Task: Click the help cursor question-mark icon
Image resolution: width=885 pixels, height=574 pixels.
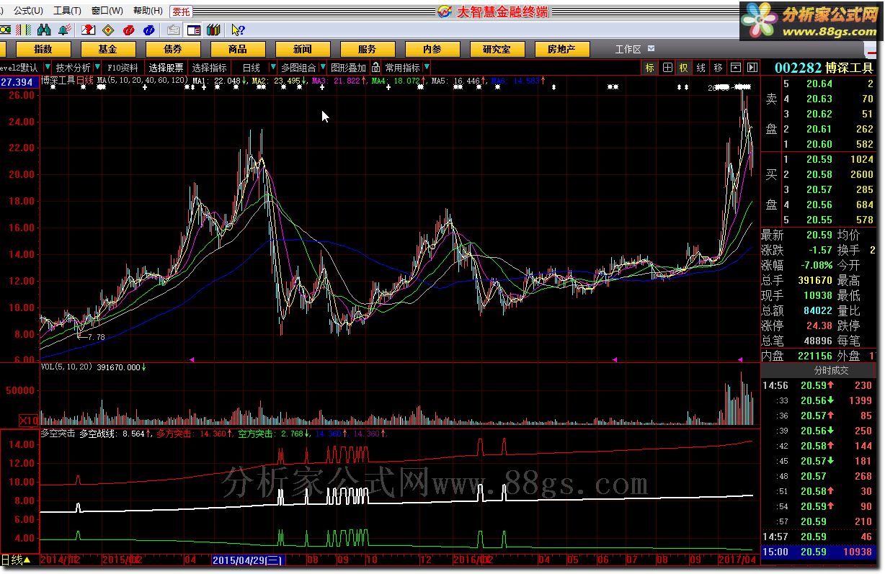Action: [238, 30]
